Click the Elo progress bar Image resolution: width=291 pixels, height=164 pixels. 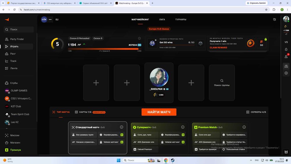104,49
